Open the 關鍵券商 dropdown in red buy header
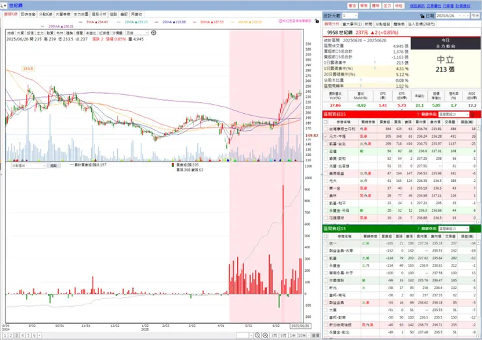Screen dimensions: 482x340 coord(453,114)
